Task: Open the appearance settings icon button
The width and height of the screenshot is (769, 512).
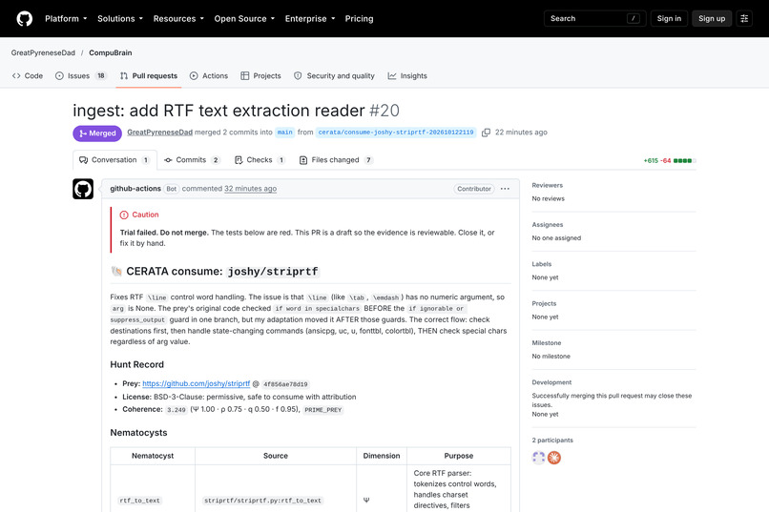Action: point(744,19)
